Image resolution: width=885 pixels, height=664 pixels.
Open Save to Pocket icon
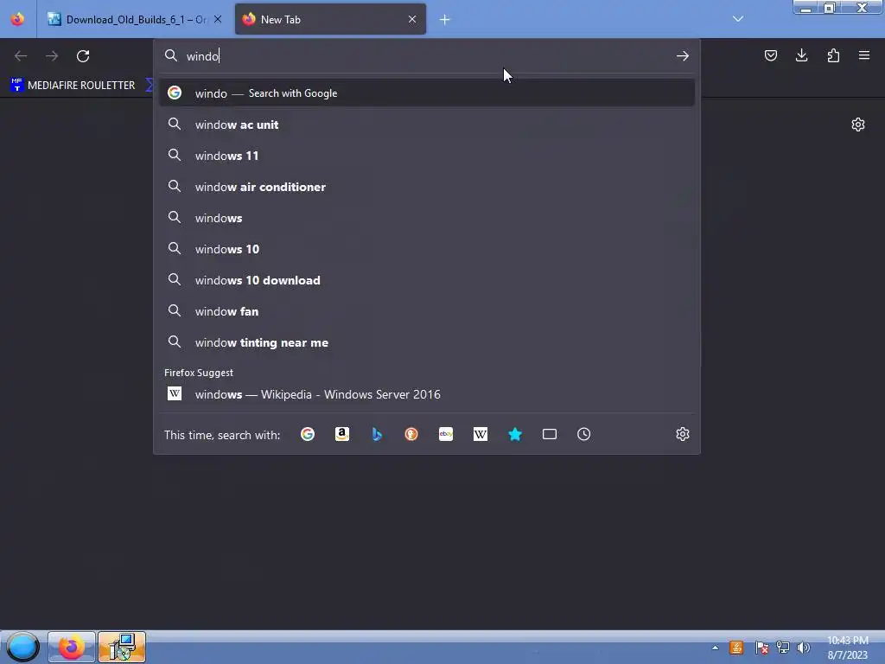pos(770,55)
